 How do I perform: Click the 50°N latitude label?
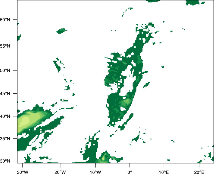(x=5, y=70)
